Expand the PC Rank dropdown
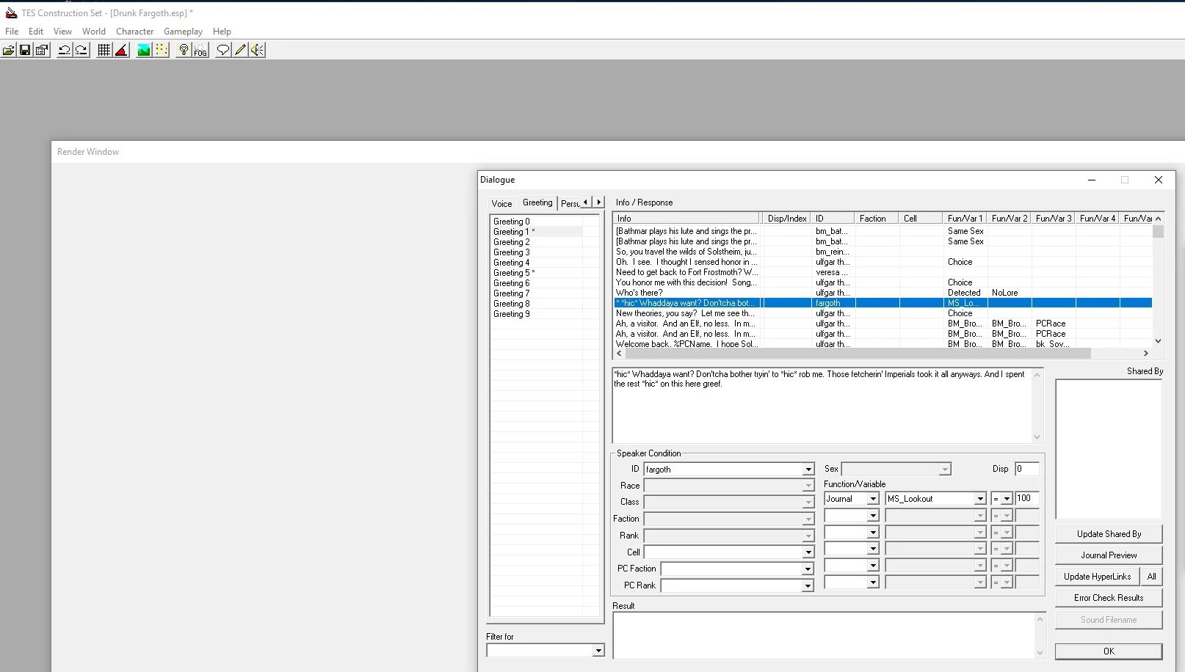 [x=808, y=586]
